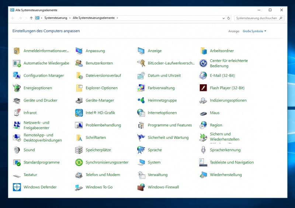Open the Speicherplätze link
This screenshot has height=208, width=295.
click(x=98, y=150)
